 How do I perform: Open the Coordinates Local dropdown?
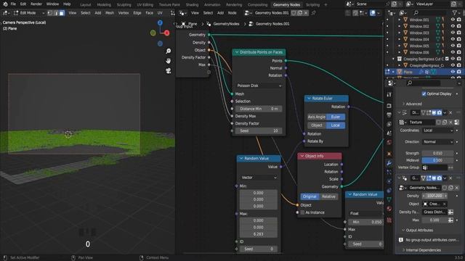(437, 130)
